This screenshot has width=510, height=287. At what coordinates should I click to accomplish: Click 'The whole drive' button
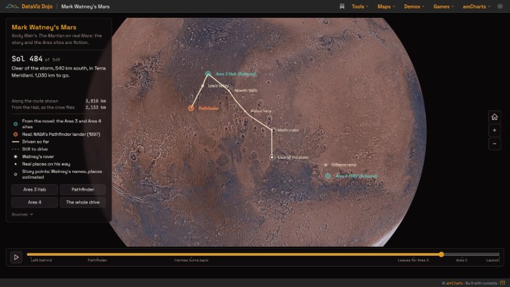tap(83, 202)
